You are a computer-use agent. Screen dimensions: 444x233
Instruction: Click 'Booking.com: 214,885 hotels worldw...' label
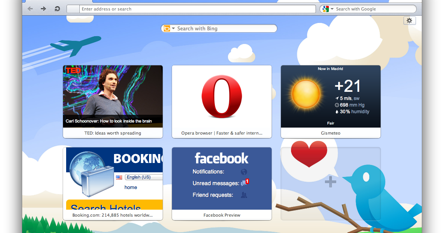112,215
